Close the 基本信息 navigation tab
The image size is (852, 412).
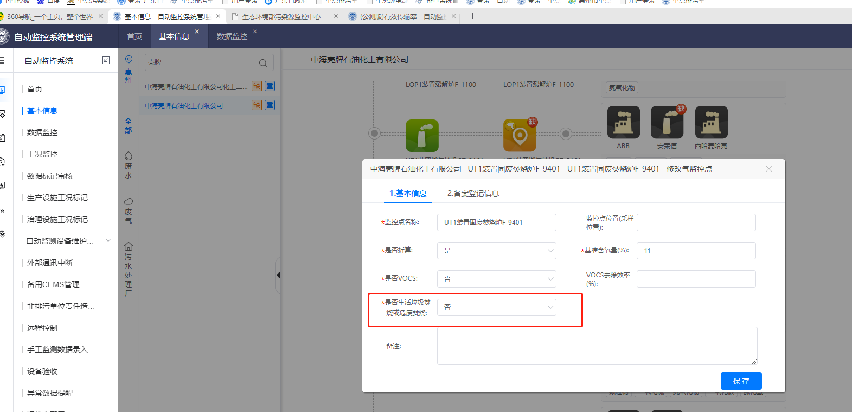click(197, 31)
